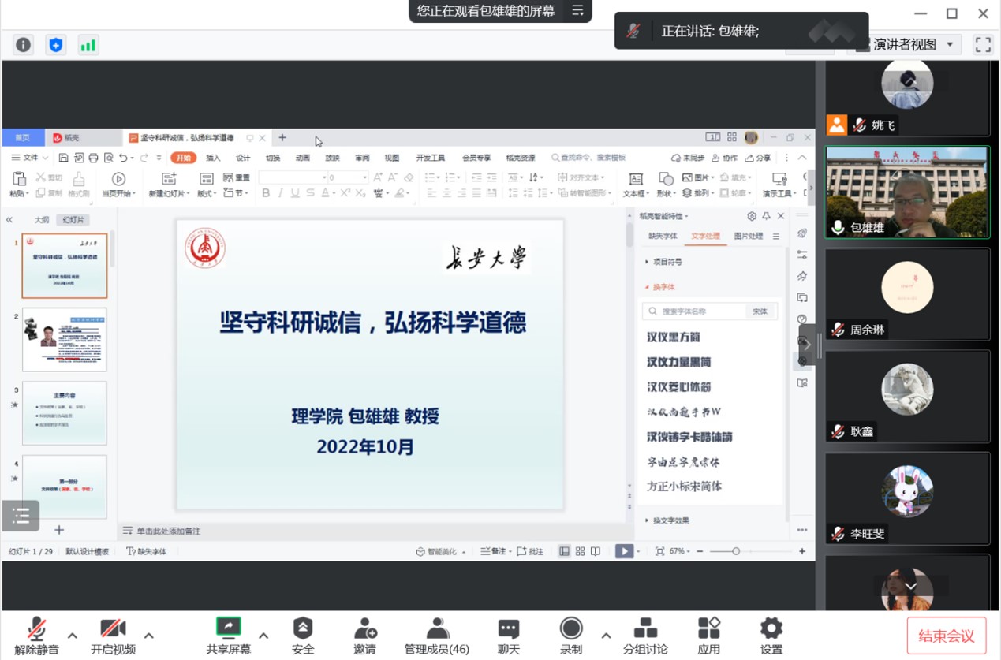Click the 共享屏幕 share screen button
The height and width of the screenshot is (660, 1001).
[x=229, y=636]
